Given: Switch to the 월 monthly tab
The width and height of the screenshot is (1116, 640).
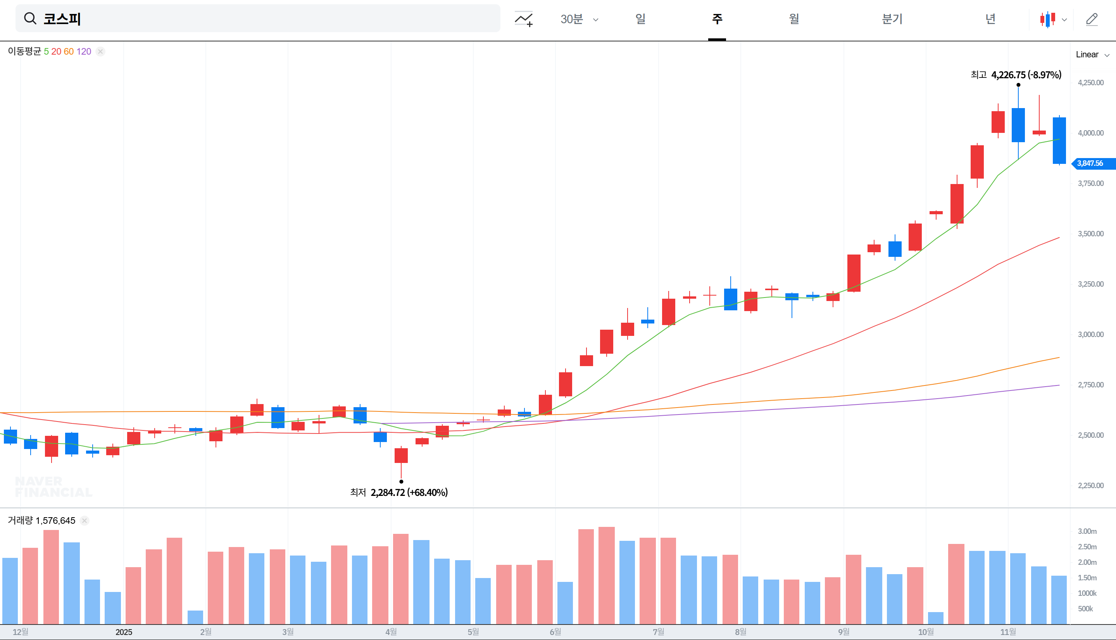Looking at the screenshot, I should pyautogui.click(x=794, y=19).
